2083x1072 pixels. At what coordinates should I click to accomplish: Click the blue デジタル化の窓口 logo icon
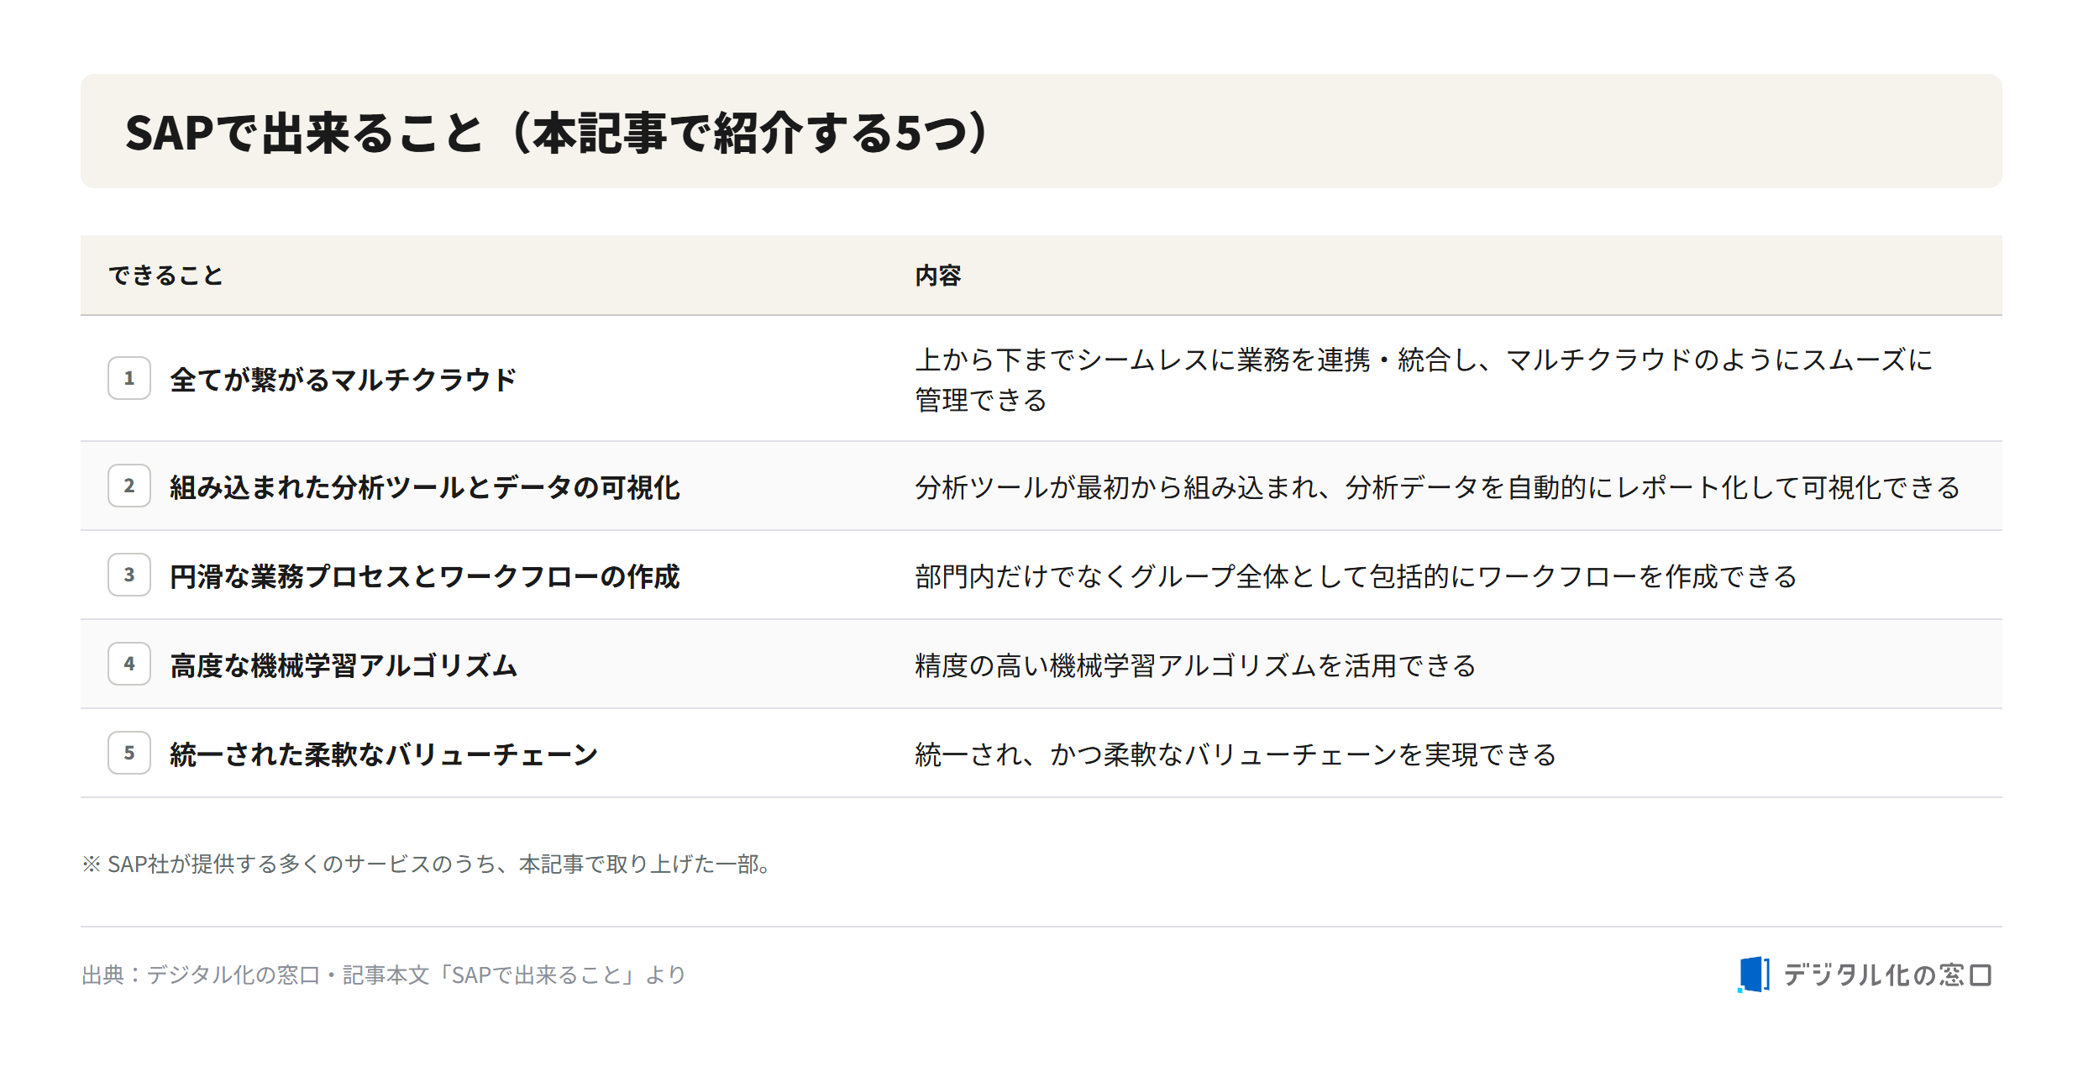click(x=1754, y=975)
